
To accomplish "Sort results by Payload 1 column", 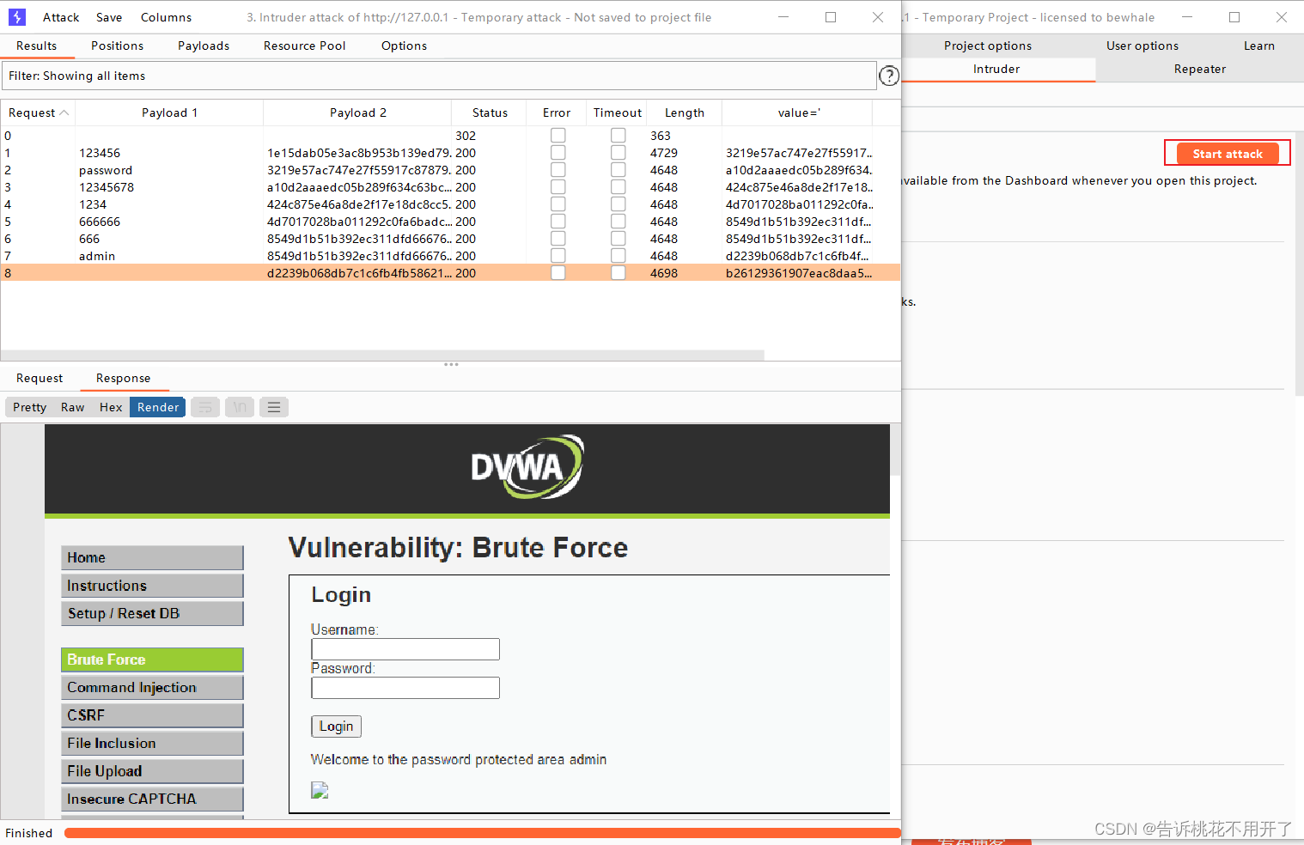I will coord(169,112).
